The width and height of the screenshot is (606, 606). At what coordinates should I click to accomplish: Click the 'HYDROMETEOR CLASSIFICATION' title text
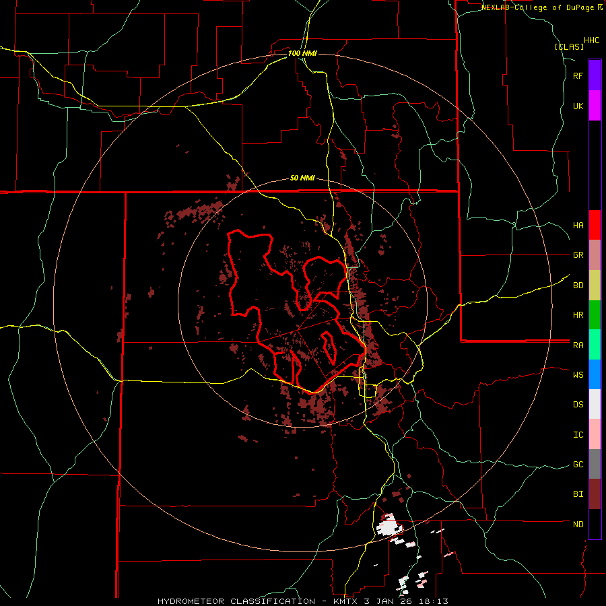pyautogui.click(x=236, y=601)
